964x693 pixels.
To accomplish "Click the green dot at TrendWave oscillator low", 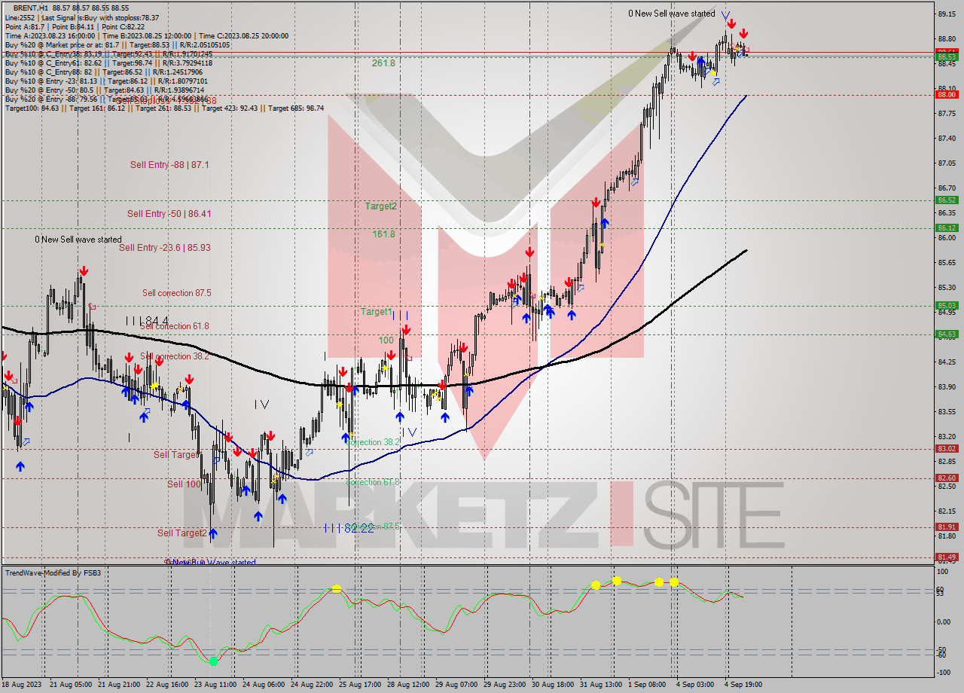I will [x=213, y=661].
